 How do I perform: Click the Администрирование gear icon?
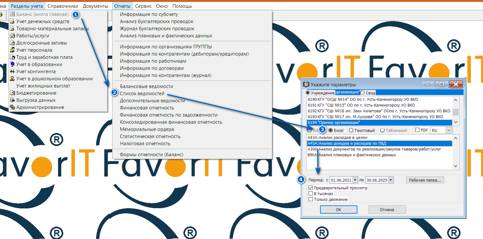pyautogui.click(x=13, y=107)
